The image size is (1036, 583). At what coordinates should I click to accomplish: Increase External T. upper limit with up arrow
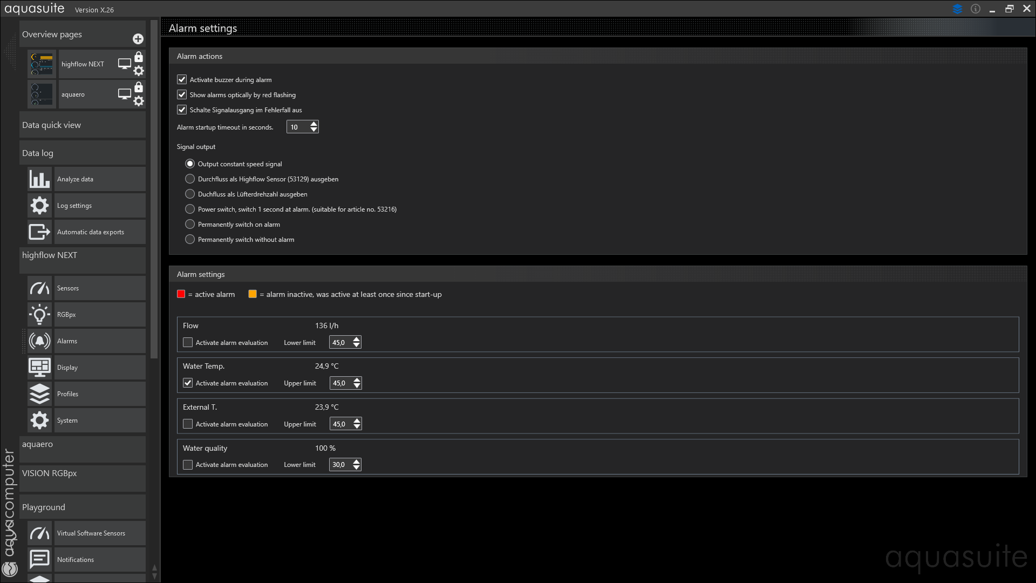tap(357, 421)
